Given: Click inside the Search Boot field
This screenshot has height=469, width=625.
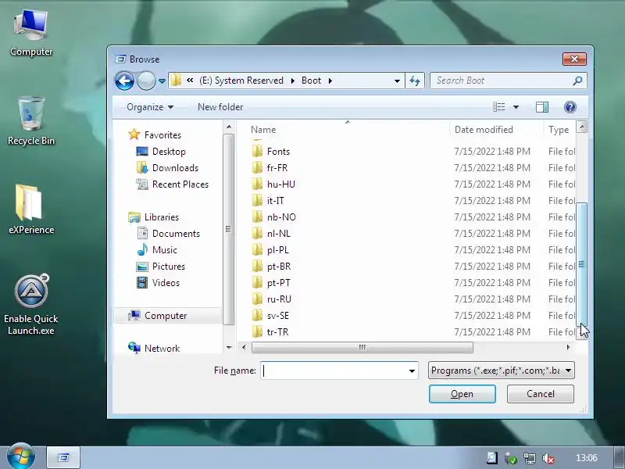Looking at the screenshot, I should [x=502, y=81].
